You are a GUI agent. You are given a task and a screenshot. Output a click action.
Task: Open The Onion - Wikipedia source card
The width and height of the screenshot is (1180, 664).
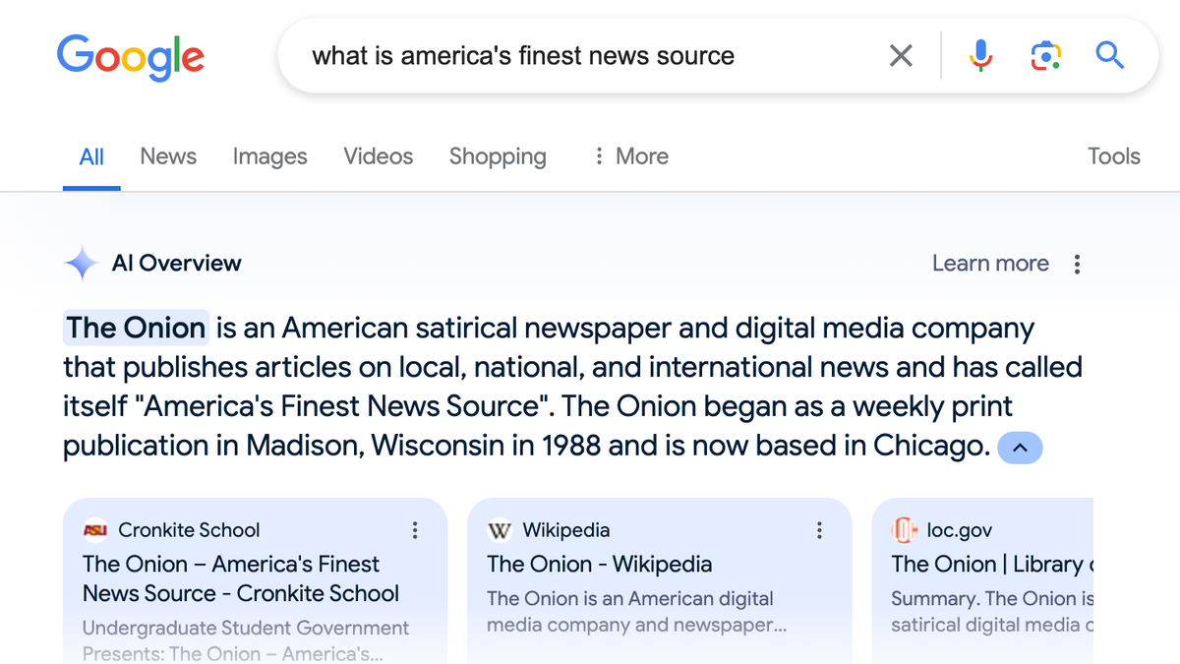(x=599, y=565)
